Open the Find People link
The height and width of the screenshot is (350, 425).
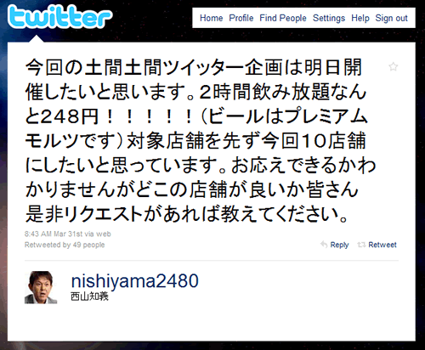tap(283, 18)
